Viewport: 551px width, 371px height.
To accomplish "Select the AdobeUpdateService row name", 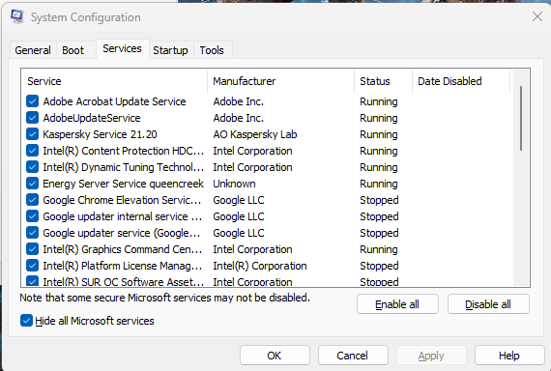I will 92,118.
